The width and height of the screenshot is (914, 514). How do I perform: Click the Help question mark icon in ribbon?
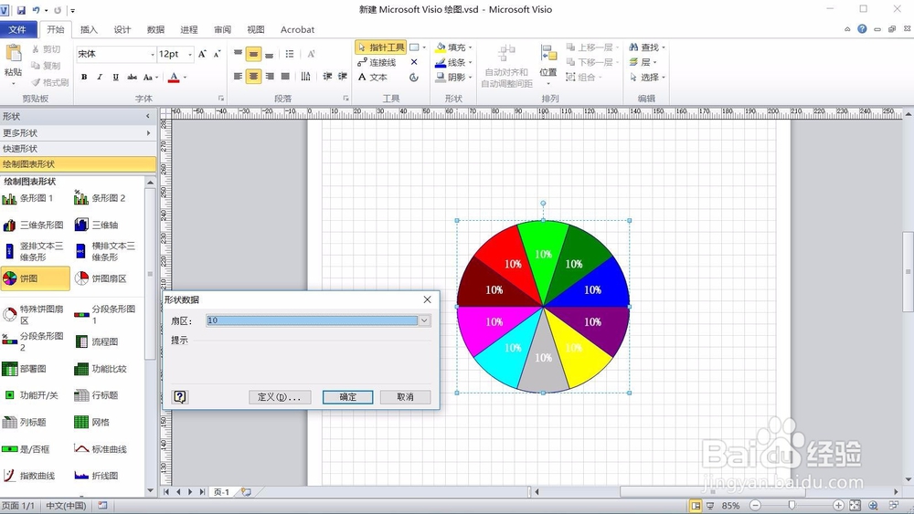pos(862,28)
